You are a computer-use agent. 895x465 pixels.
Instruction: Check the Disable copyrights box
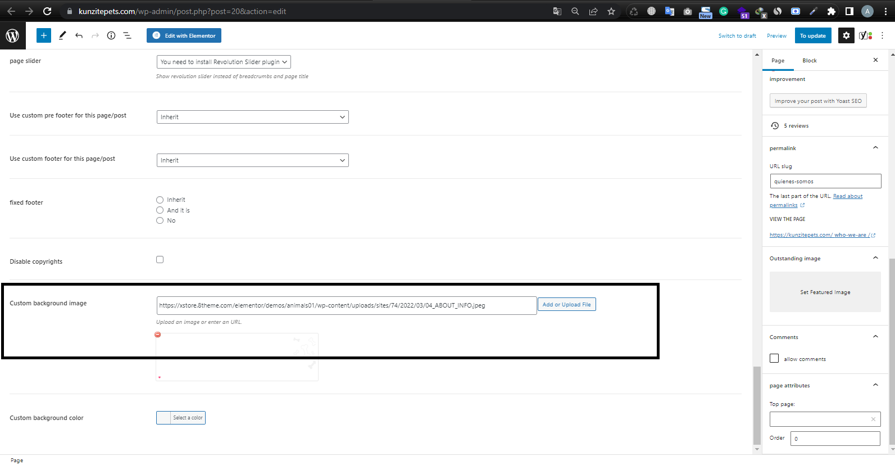[x=160, y=260]
